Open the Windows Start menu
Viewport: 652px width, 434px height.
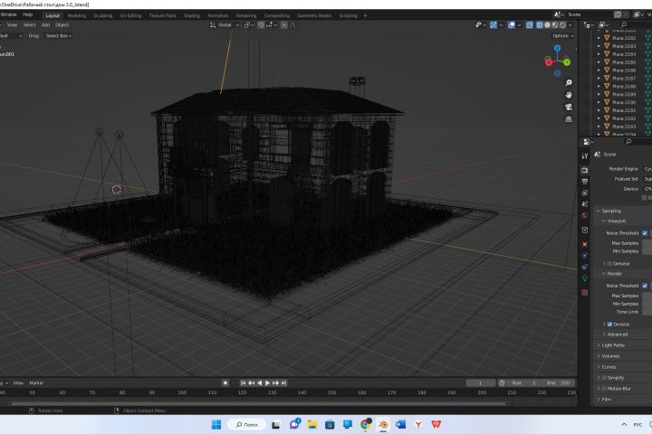216,424
